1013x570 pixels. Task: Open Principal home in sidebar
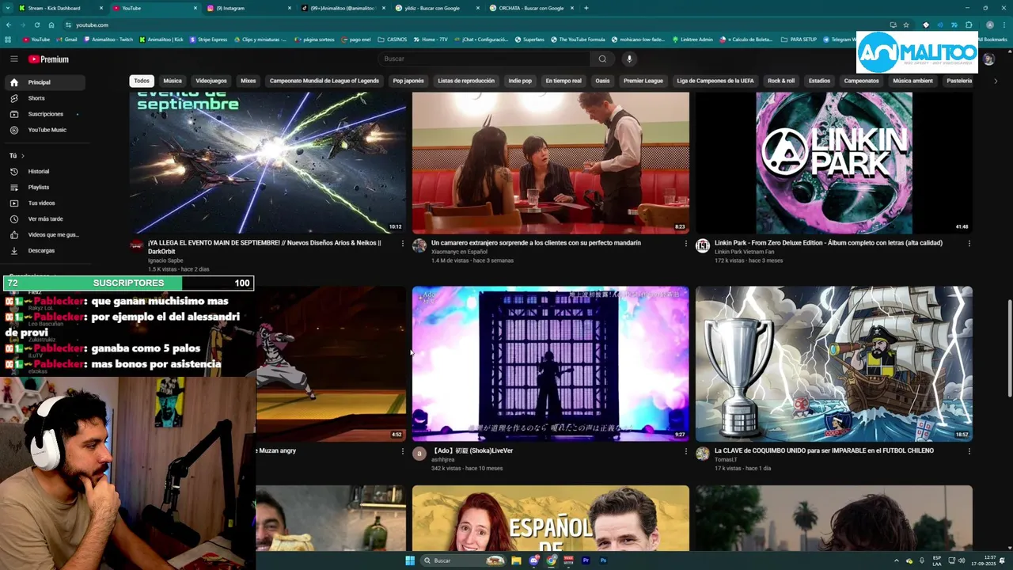[x=44, y=82]
